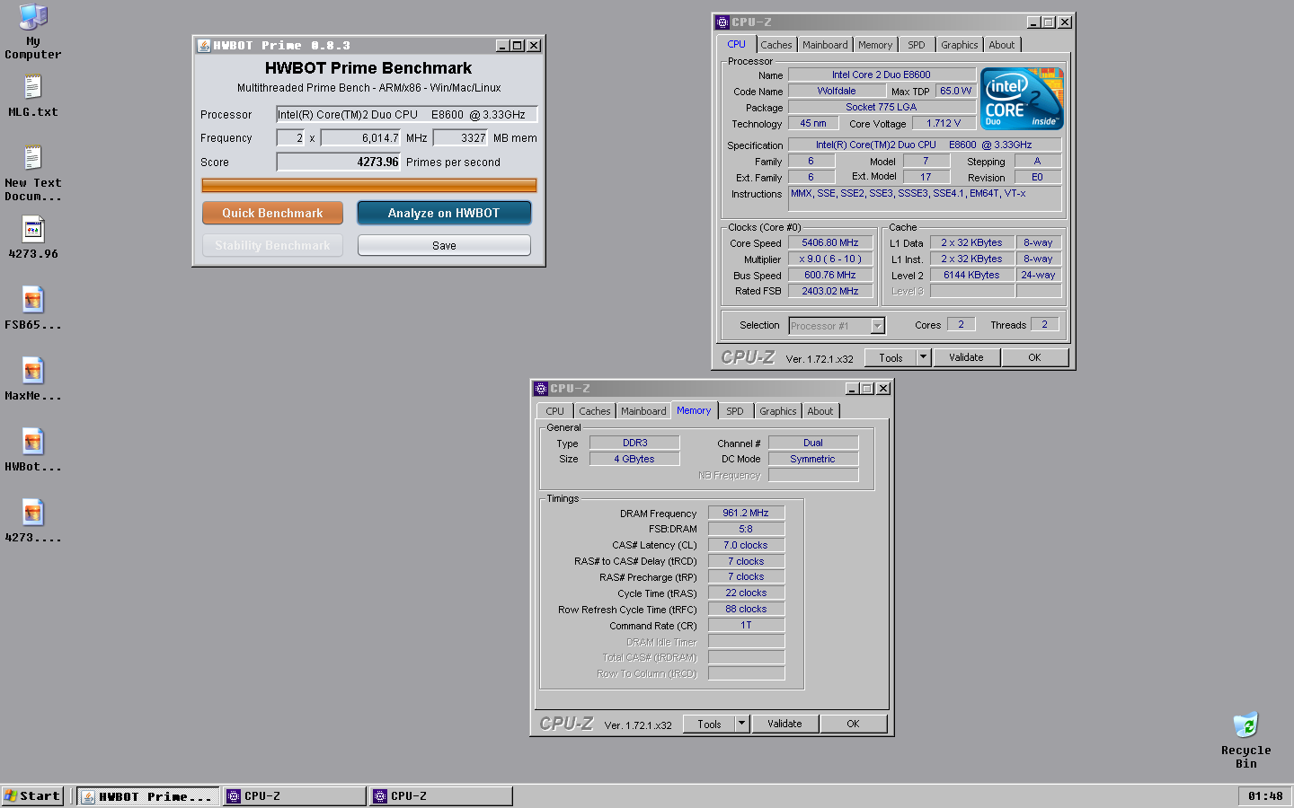Image resolution: width=1294 pixels, height=808 pixels.
Task: Open the MLG.txt desktop file
Action: (33, 95)
